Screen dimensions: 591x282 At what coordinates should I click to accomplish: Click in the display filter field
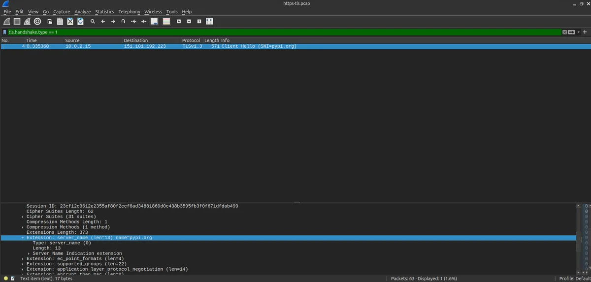pyautogui.click(x=285, y=32)
